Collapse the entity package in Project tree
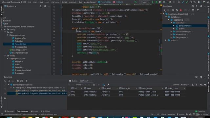The height and width of the screenshot is (118, 210). point(5,56)
